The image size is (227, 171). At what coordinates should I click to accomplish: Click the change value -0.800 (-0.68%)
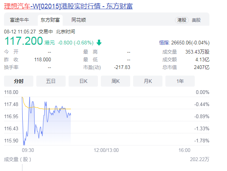tap(76, 43)
